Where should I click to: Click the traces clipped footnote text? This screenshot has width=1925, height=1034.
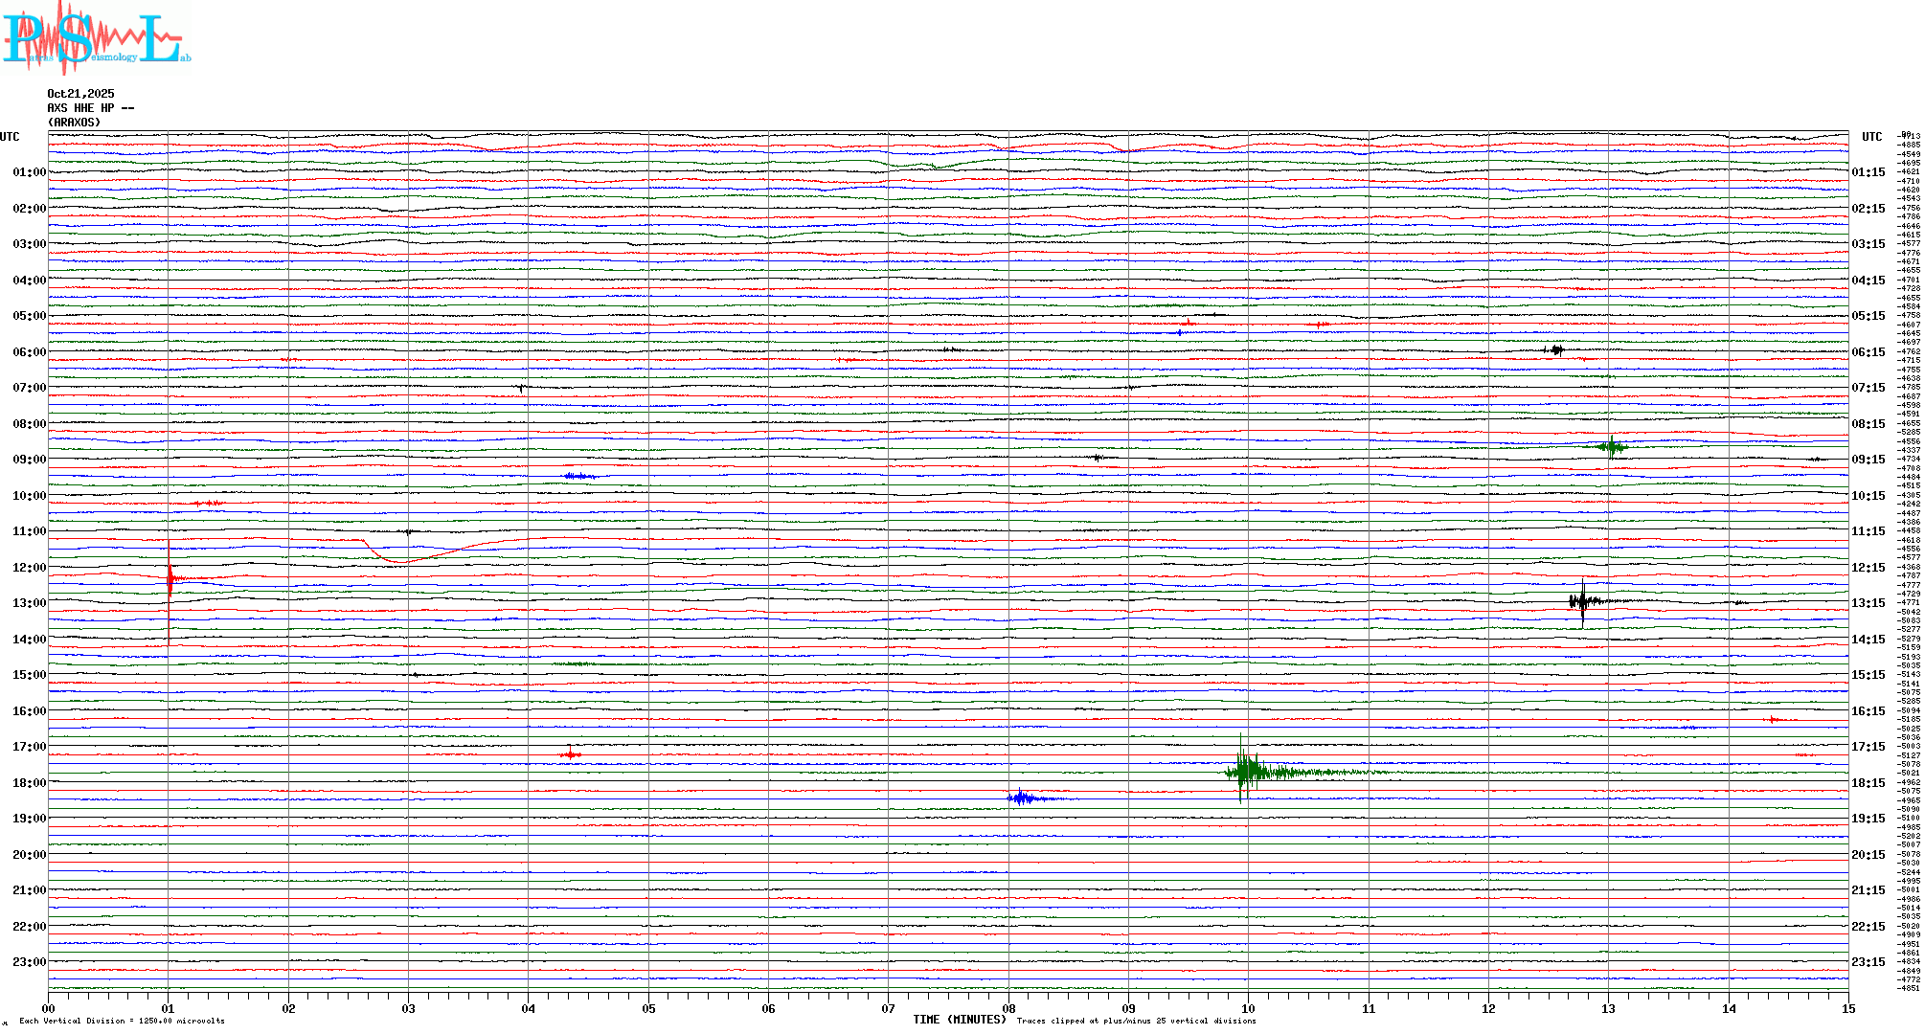(1136, 1021)
